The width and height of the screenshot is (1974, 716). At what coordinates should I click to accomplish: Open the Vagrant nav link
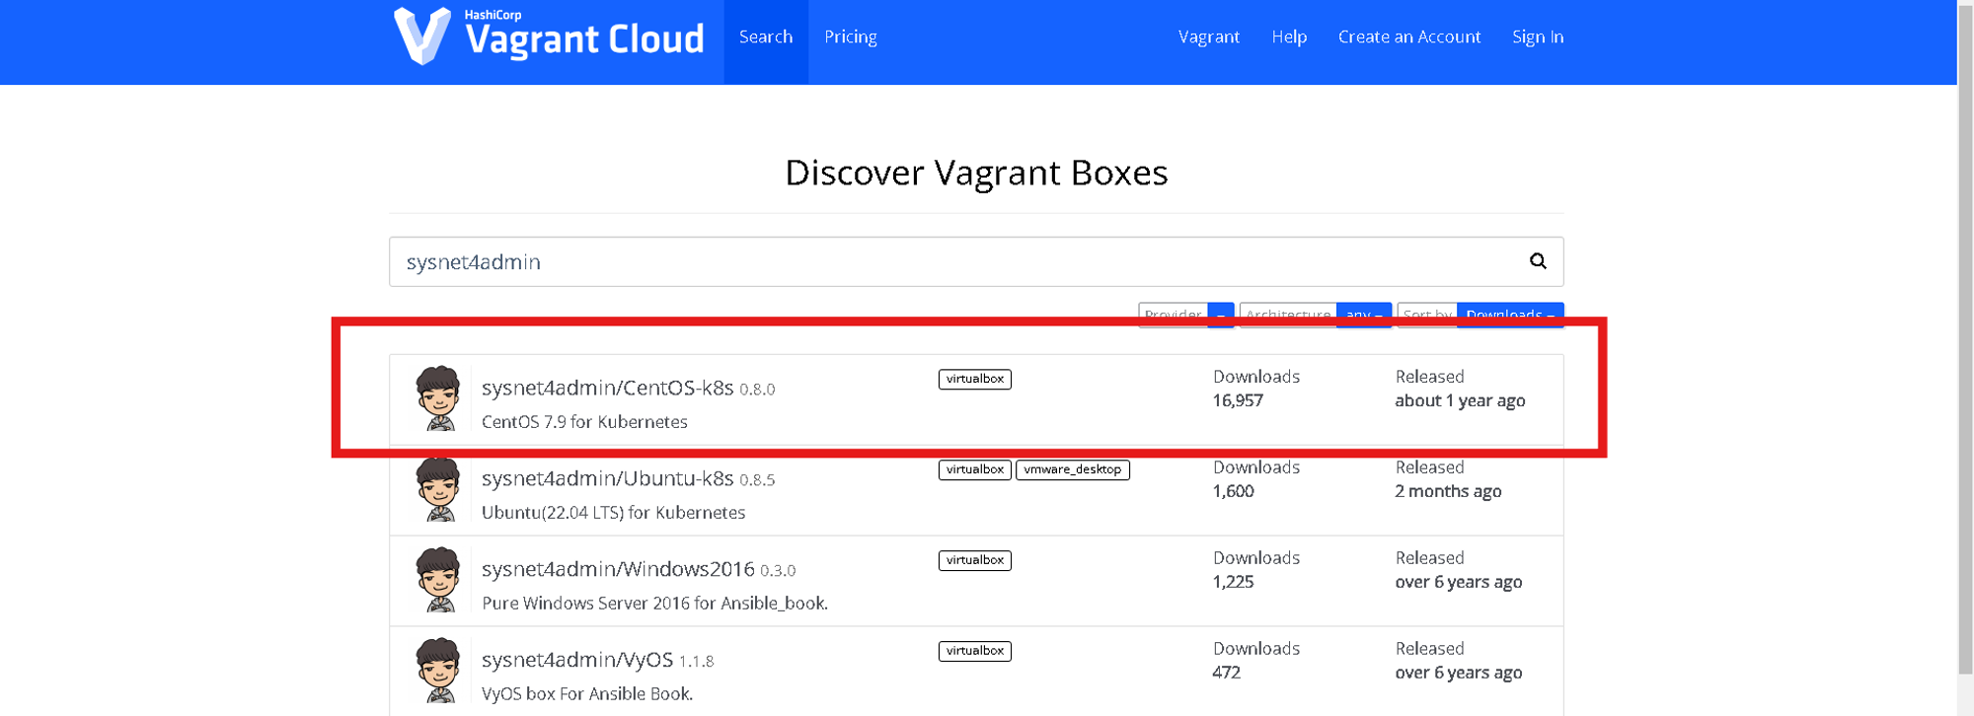coord(1209,37)
